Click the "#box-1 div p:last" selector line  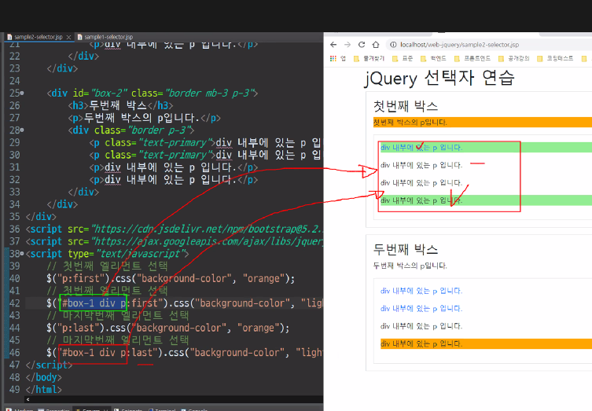point(185,353)
